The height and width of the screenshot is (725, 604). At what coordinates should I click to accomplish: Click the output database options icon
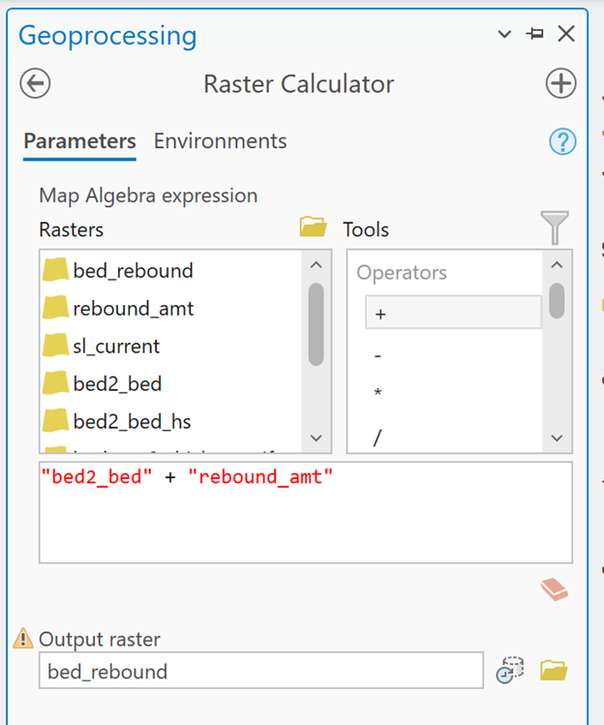click(x=510, y=670)
